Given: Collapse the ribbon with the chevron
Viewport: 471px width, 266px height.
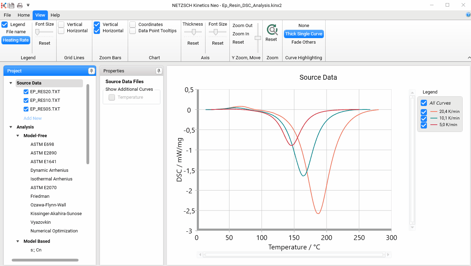Looking at the screenshot, I should click(x=469, y=58).
